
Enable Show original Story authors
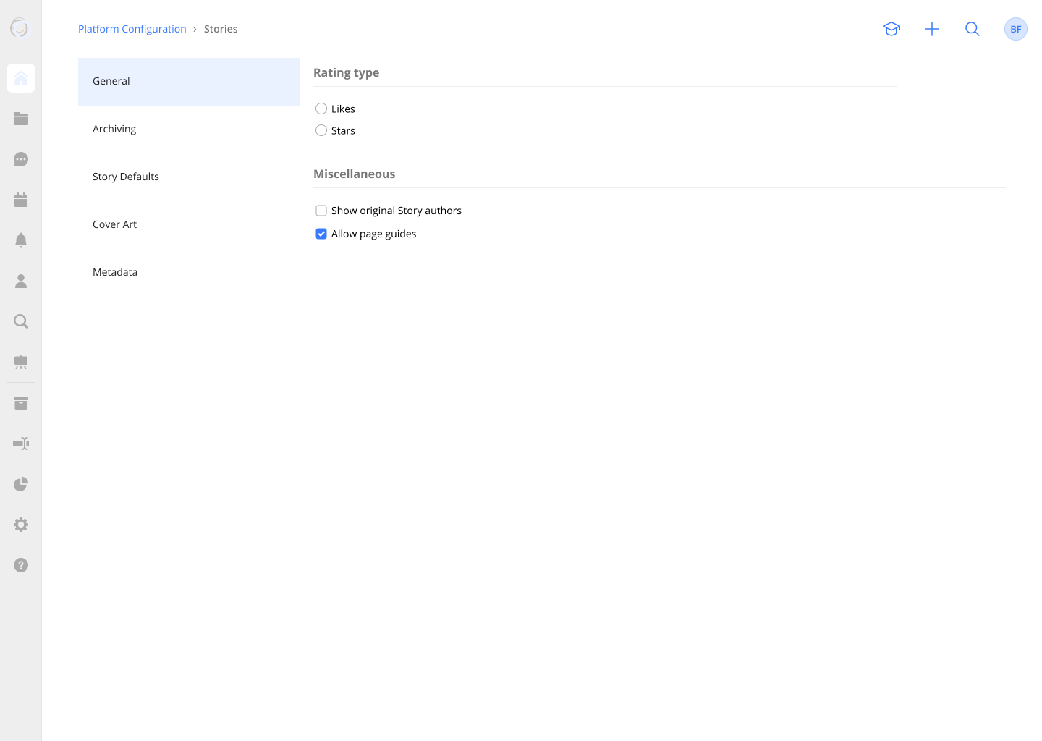pyautogui.click(x=321, y=210)
